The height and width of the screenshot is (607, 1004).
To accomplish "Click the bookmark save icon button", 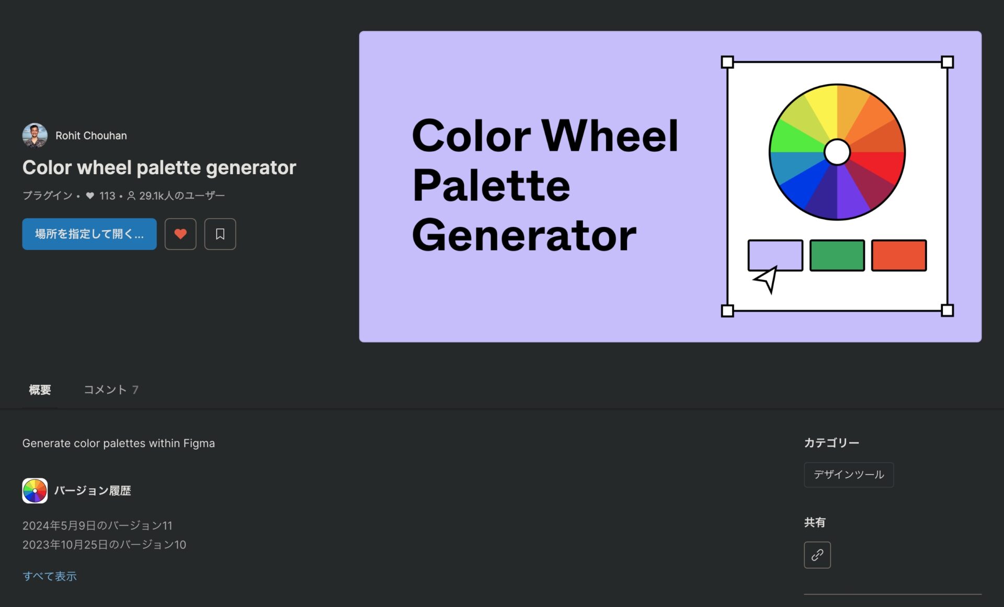I will click(x=220, y=234).
